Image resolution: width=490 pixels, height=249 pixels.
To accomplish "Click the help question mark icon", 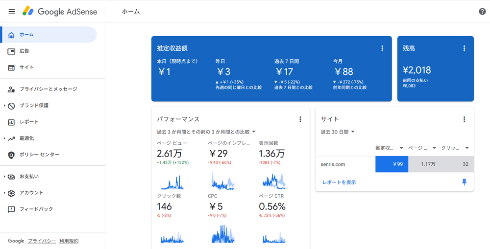I will 482,12.
